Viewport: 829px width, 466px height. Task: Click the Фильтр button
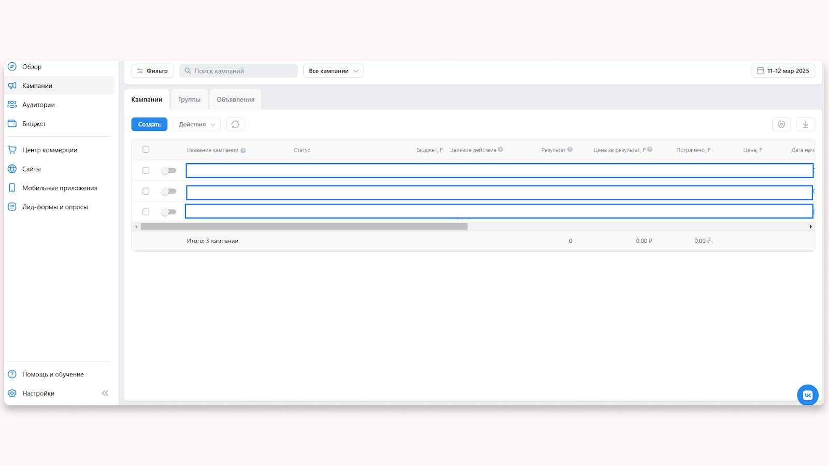(x=152, y=71)
